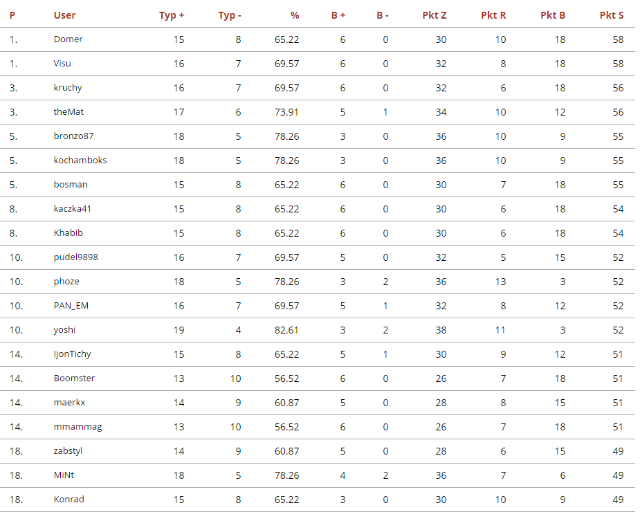
Task: Sort table by User column header
Action: point(64,15)
